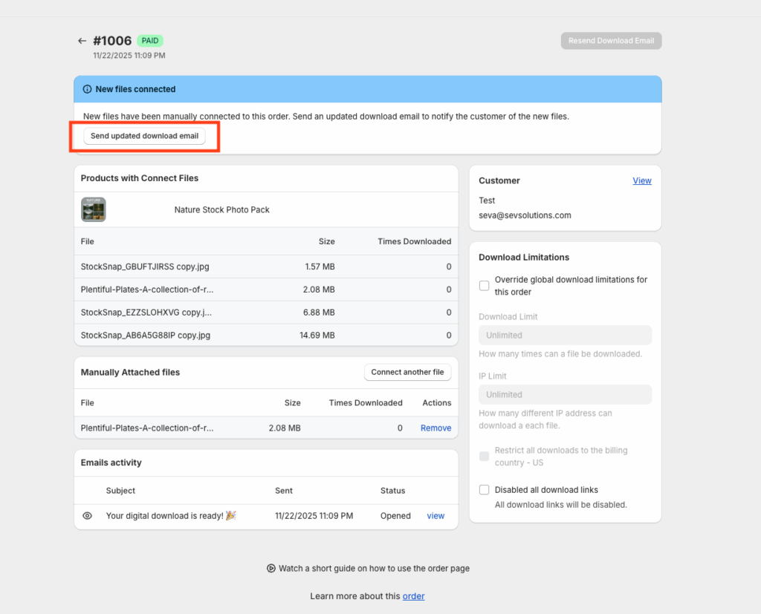Image resolution: width=761 pixels, height=614 pixels.
Task: Click the IP Limit input field
Action: coord(565,394)
